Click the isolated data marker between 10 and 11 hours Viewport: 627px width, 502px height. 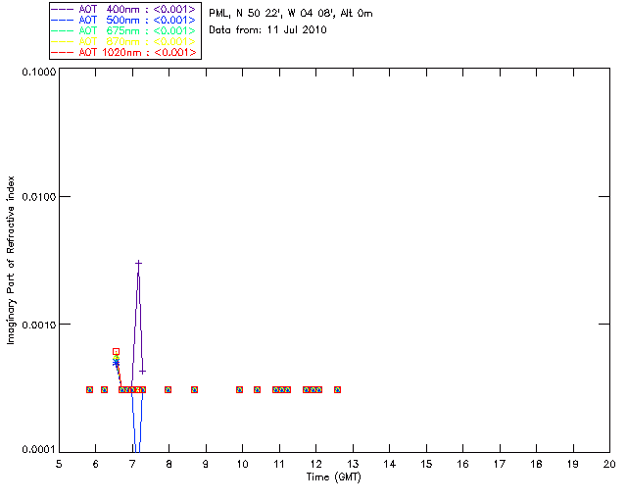[257, 389]
